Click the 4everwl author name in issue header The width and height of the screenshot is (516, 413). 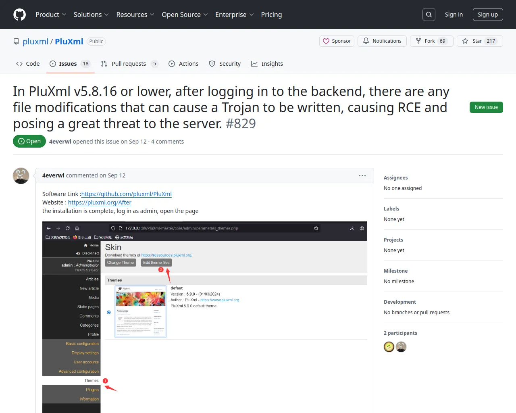point(60,142)
